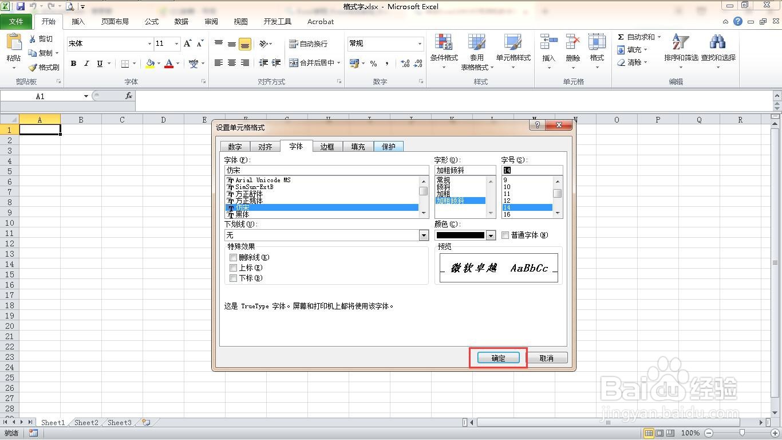Open the File (文件) ribbon tab
Image resolution: width=782 pixels, height=440 pixels.
coord(16,22)
